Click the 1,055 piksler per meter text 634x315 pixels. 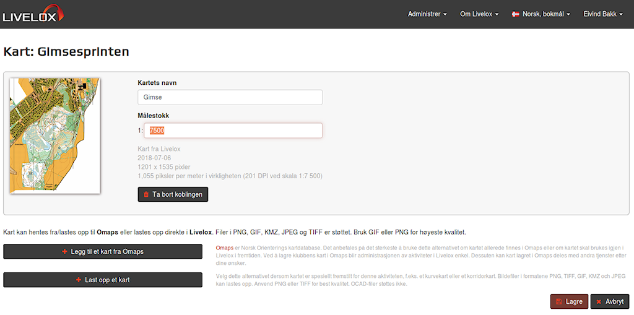pyautogui.click(x=230, y=176)
